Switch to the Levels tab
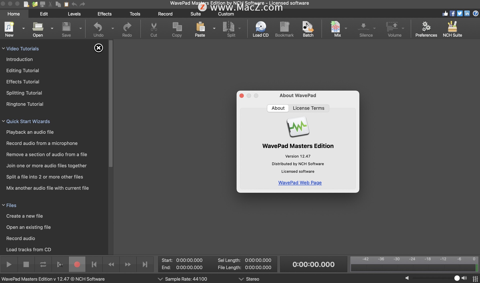Screen dimensions: 480x283 (x=74, y=14)
